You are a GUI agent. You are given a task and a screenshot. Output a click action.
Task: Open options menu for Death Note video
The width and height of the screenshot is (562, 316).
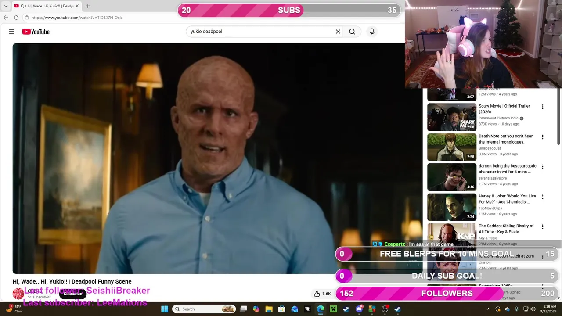point(543,137)
